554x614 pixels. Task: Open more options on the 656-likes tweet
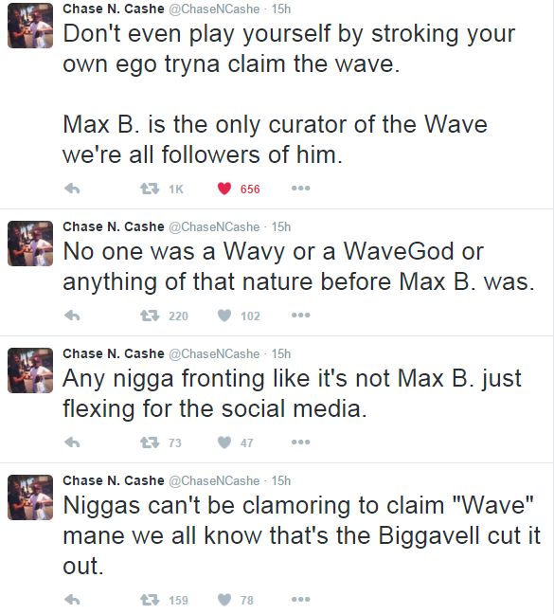coord(300,189)
